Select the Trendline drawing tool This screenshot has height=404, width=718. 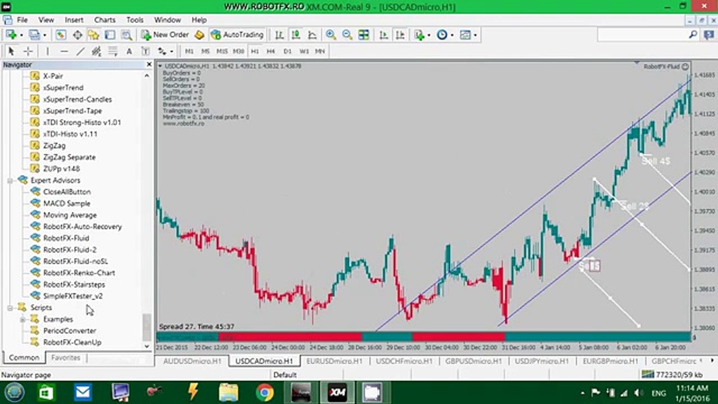80,51
